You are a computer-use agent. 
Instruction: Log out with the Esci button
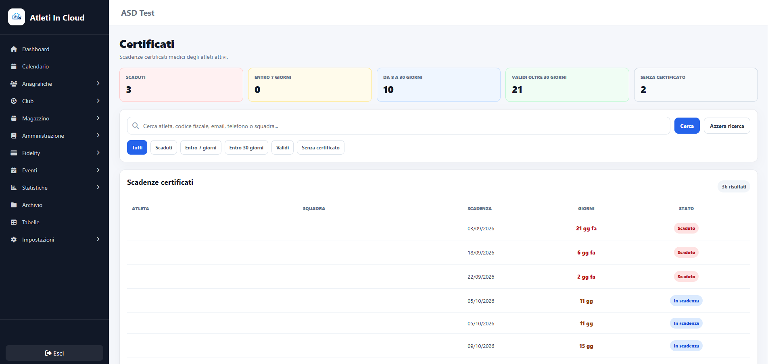[54, 353]
